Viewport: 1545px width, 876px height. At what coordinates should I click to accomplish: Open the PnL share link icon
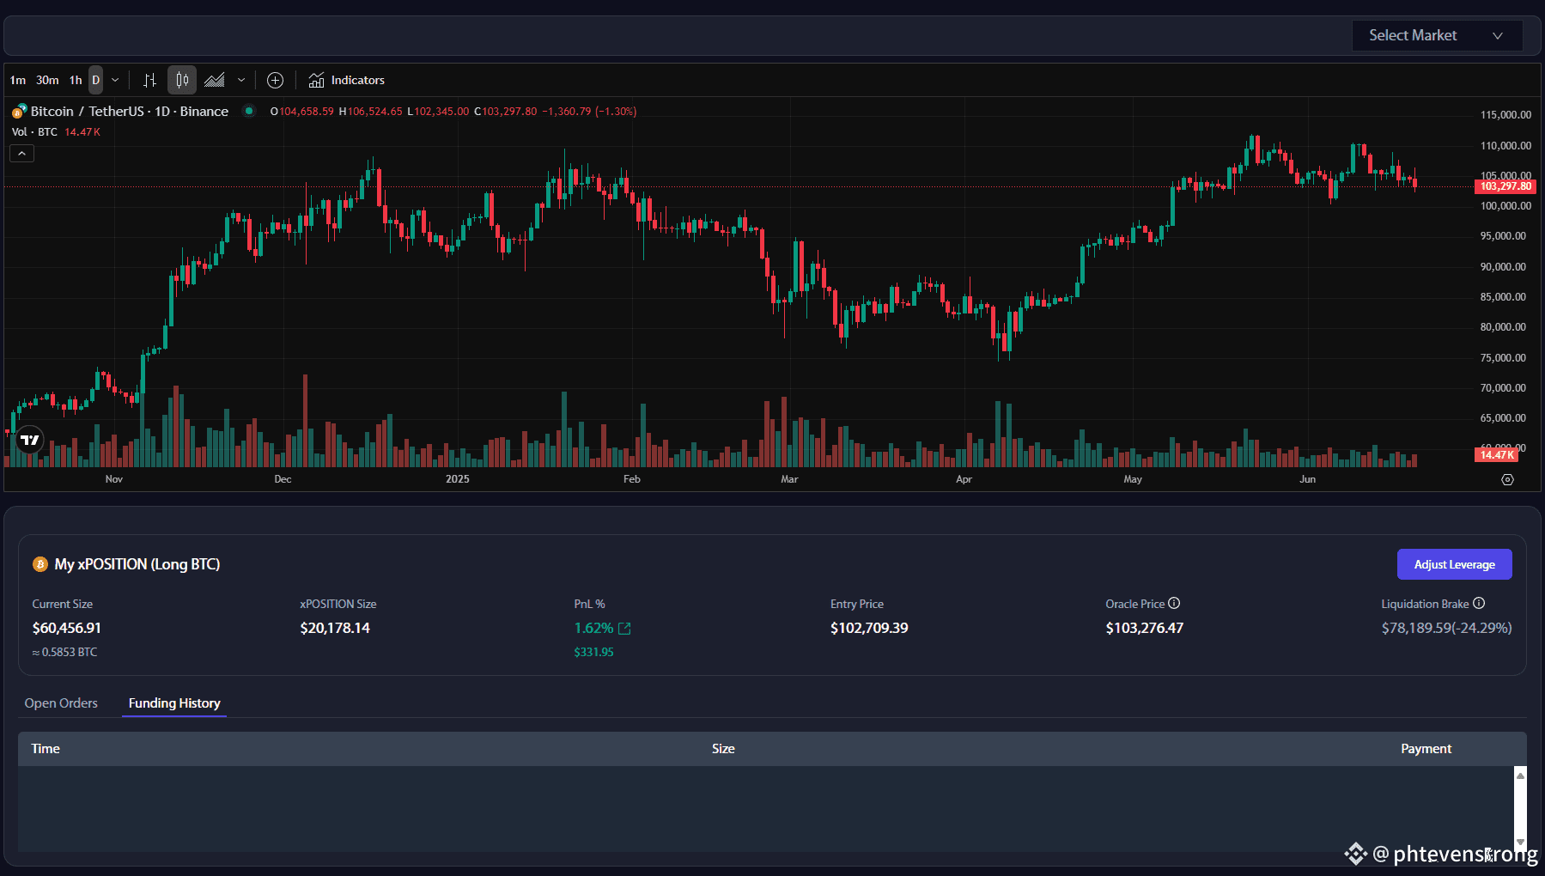click(624, 629)
